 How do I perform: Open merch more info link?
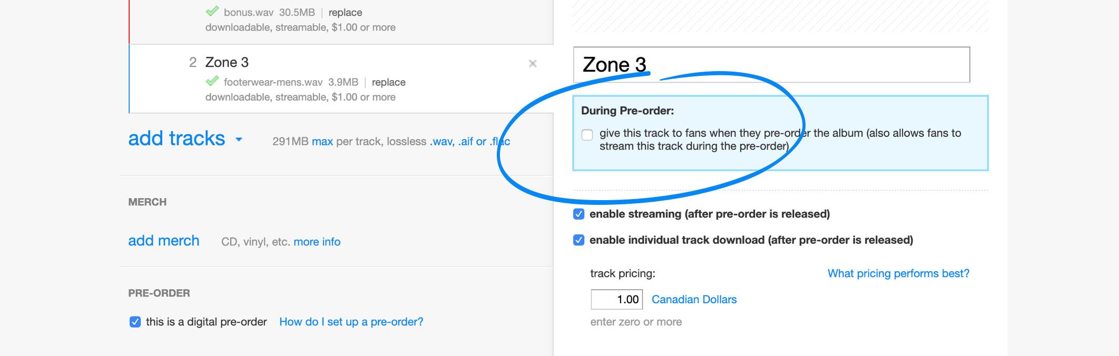(x=317, y=242)
